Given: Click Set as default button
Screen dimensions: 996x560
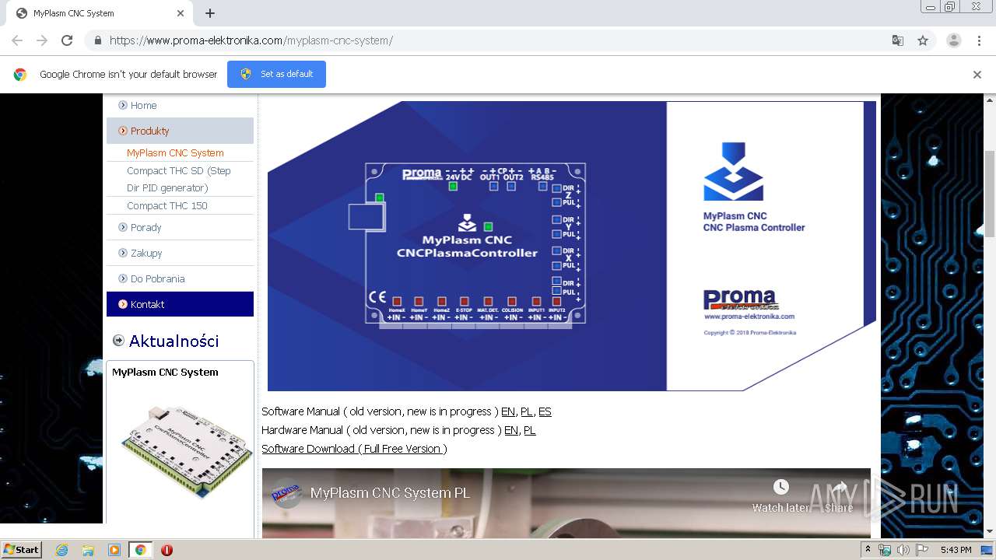Looking at the screenshot, I should tap(276, 74).
